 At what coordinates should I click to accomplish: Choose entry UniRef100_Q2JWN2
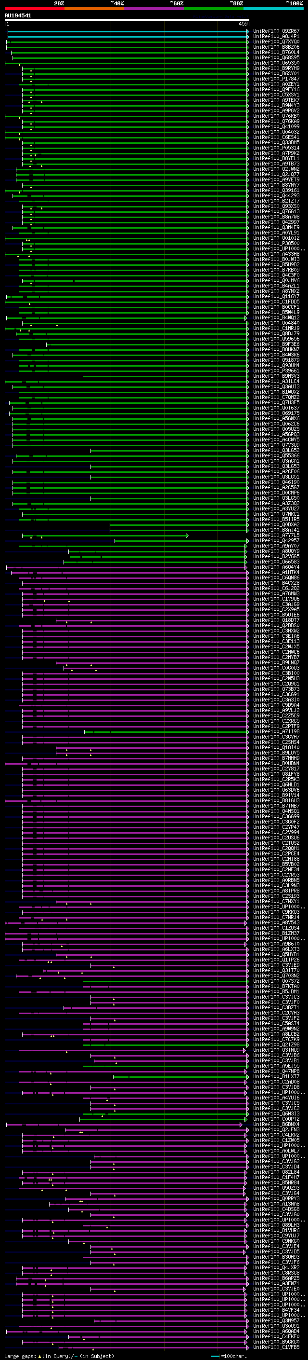[276, 169]
